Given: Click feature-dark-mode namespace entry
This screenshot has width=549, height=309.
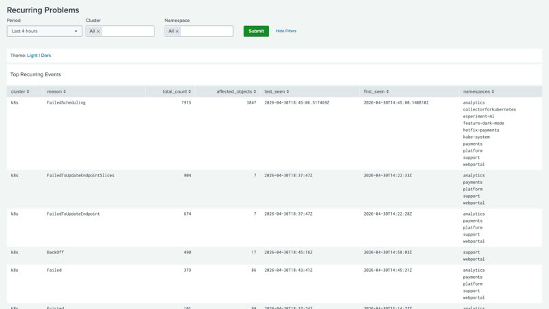Looking at the screenshot, I should (x=484, y=124).
